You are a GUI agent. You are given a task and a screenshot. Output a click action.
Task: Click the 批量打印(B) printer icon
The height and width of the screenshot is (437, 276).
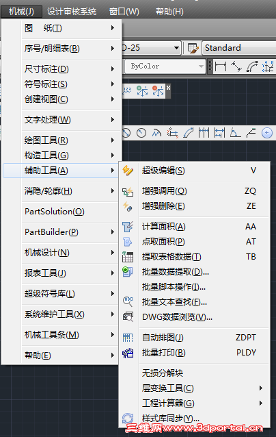tap(128, 353)
